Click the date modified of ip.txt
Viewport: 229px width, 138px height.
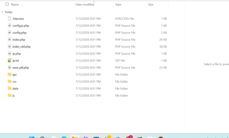(x=88, y=60)
